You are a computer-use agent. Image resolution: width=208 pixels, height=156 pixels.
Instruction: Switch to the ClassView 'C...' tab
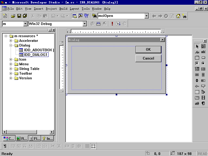tap(9, 139)
